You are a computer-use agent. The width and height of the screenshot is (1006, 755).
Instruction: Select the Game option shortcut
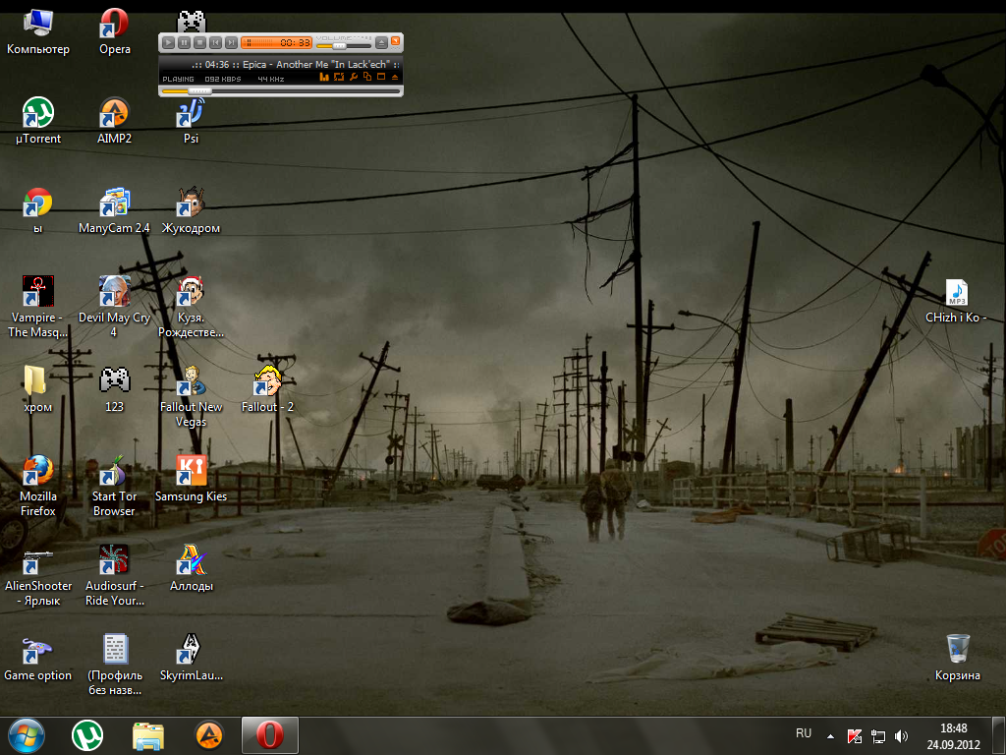(38, 658)
